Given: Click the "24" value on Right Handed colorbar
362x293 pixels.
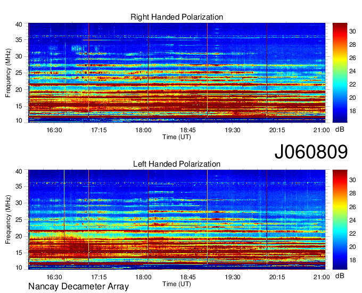Looking at the screenshot, I should click(352, 71).
